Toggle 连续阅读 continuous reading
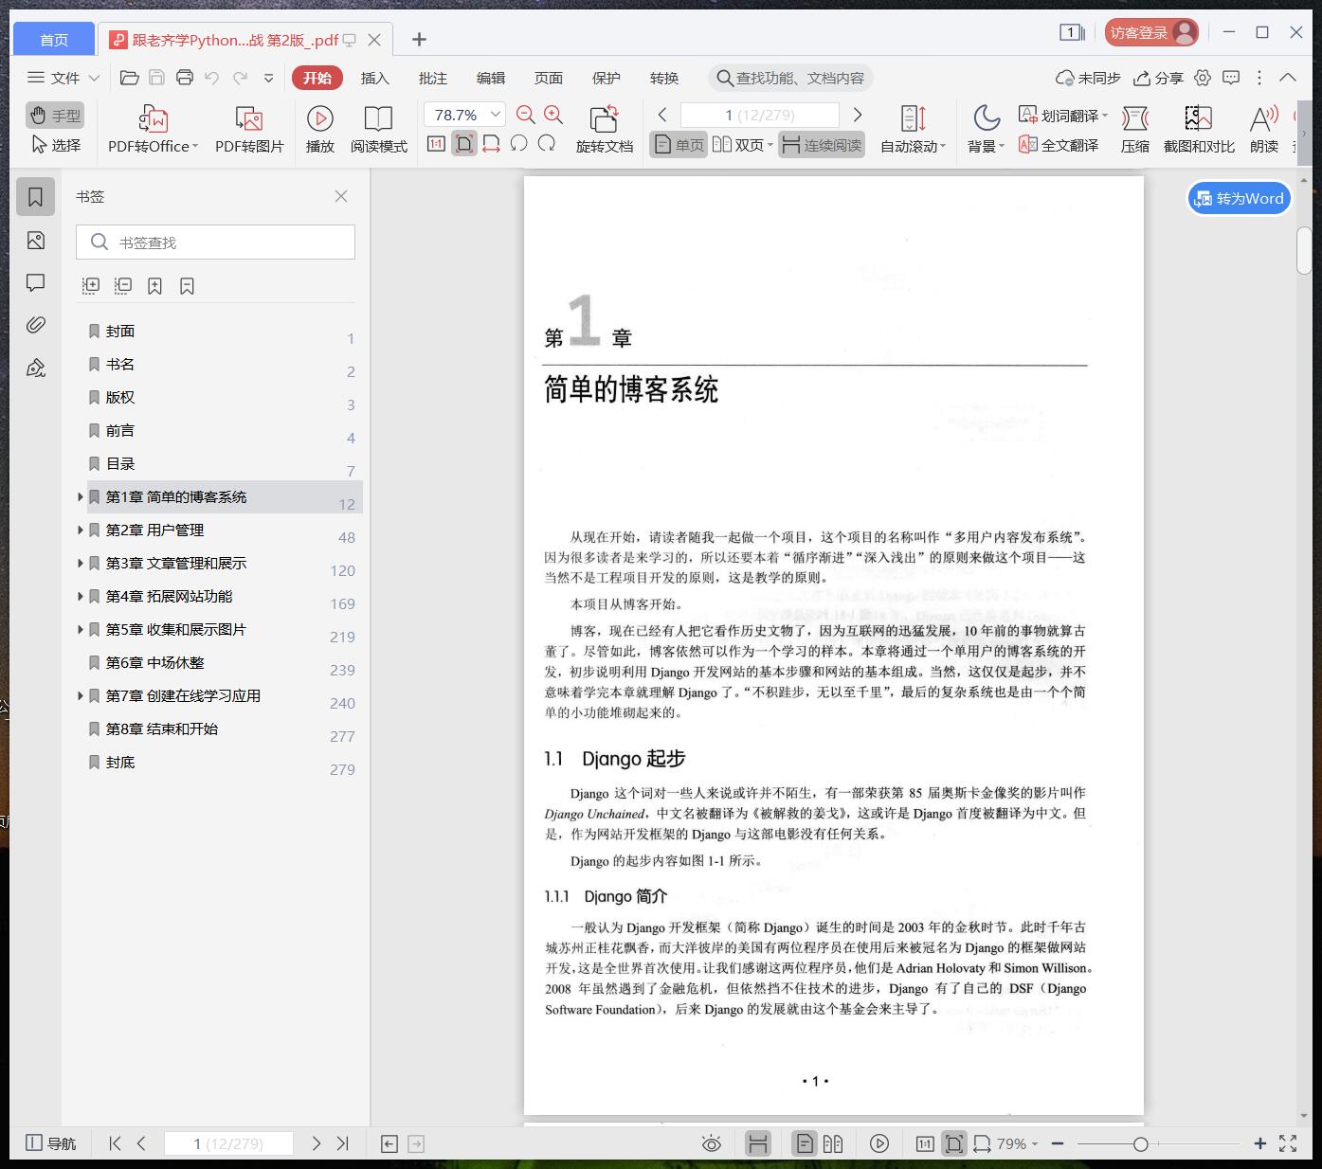The image size is (1322, 1169). pyautogui.click(x=822, y=145)
